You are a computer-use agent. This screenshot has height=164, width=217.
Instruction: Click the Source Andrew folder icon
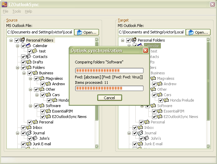48,84
